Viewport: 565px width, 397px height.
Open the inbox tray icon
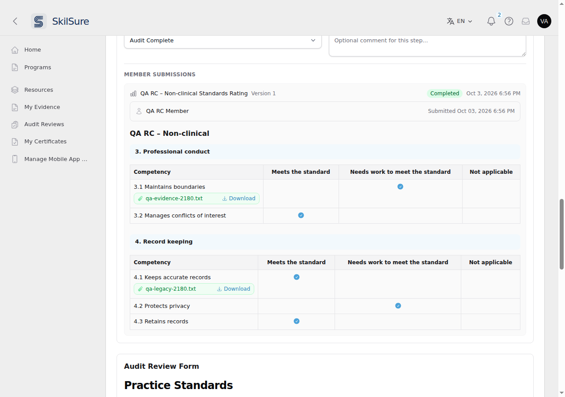tap(526, 21)
